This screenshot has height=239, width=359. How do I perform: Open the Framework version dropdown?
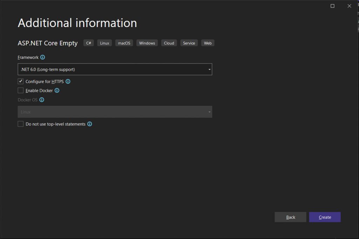[x=114, y=69]
